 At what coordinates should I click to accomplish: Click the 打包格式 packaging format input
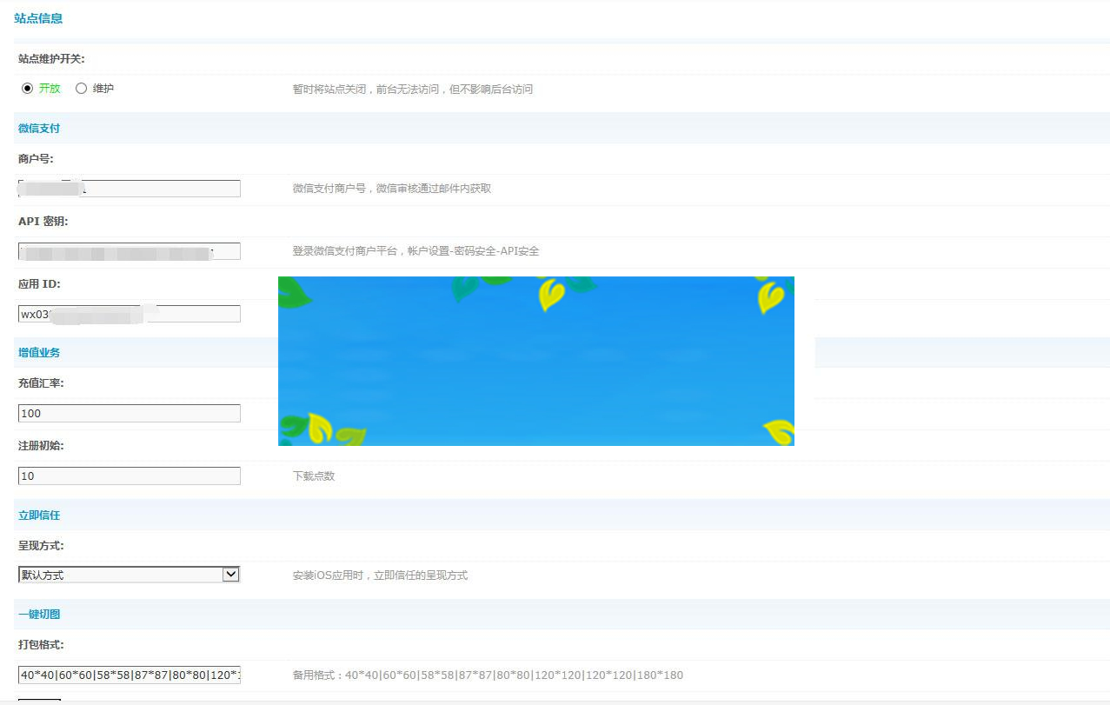tap(129, 675)
